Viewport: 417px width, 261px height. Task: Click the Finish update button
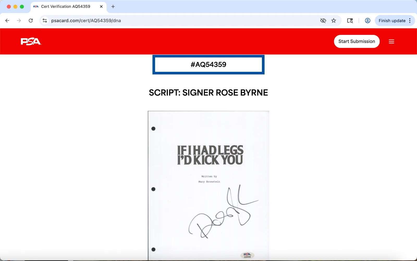392,21
